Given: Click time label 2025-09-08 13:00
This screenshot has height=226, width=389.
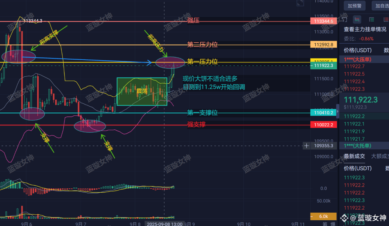Looking at the screenshot, I should [x=165, y=224].
